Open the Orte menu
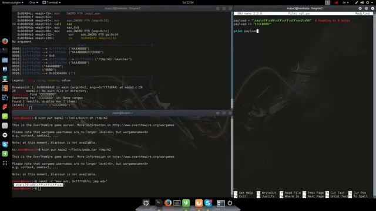This screenshot has width=376, height=211. point(33,2)
